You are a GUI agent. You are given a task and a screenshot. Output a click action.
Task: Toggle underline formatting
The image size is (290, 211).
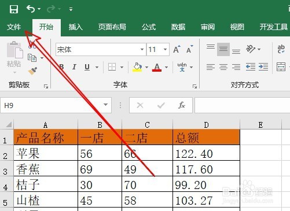87,67
